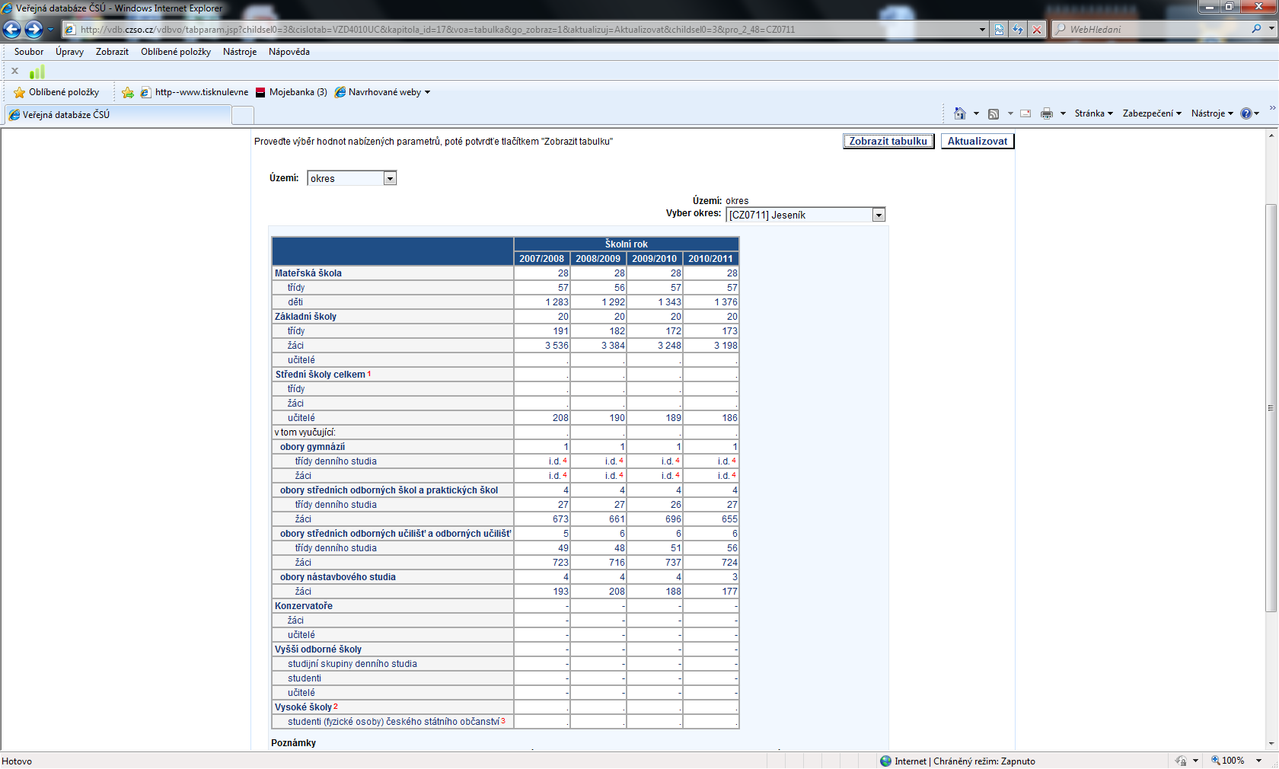
Task: Click footnote 2 next to Vysoké školy
Action: point(336,706)
